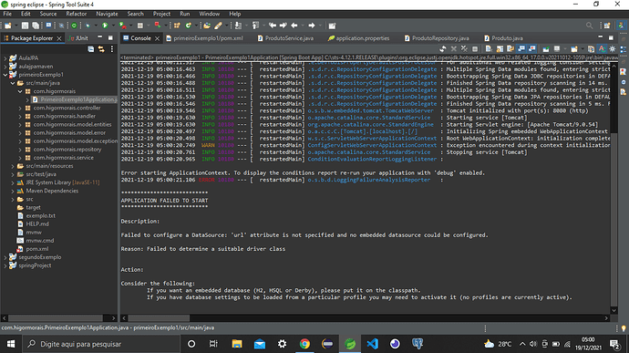The image size is (629, 353).
Task: Collapse the primeiroExemplo1 project node
Action: (x=5, y=75)
